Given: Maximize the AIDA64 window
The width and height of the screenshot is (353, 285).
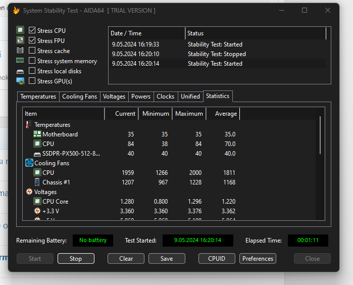Looking at the screenshot, I should 305,10.
